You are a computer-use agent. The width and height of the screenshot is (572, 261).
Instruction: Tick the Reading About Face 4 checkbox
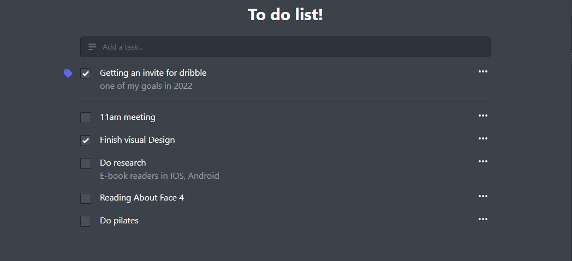coord(86,198)
